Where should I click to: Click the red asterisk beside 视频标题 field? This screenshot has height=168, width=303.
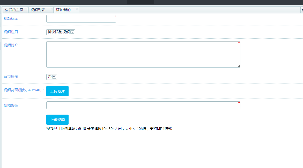coord(114,17)
